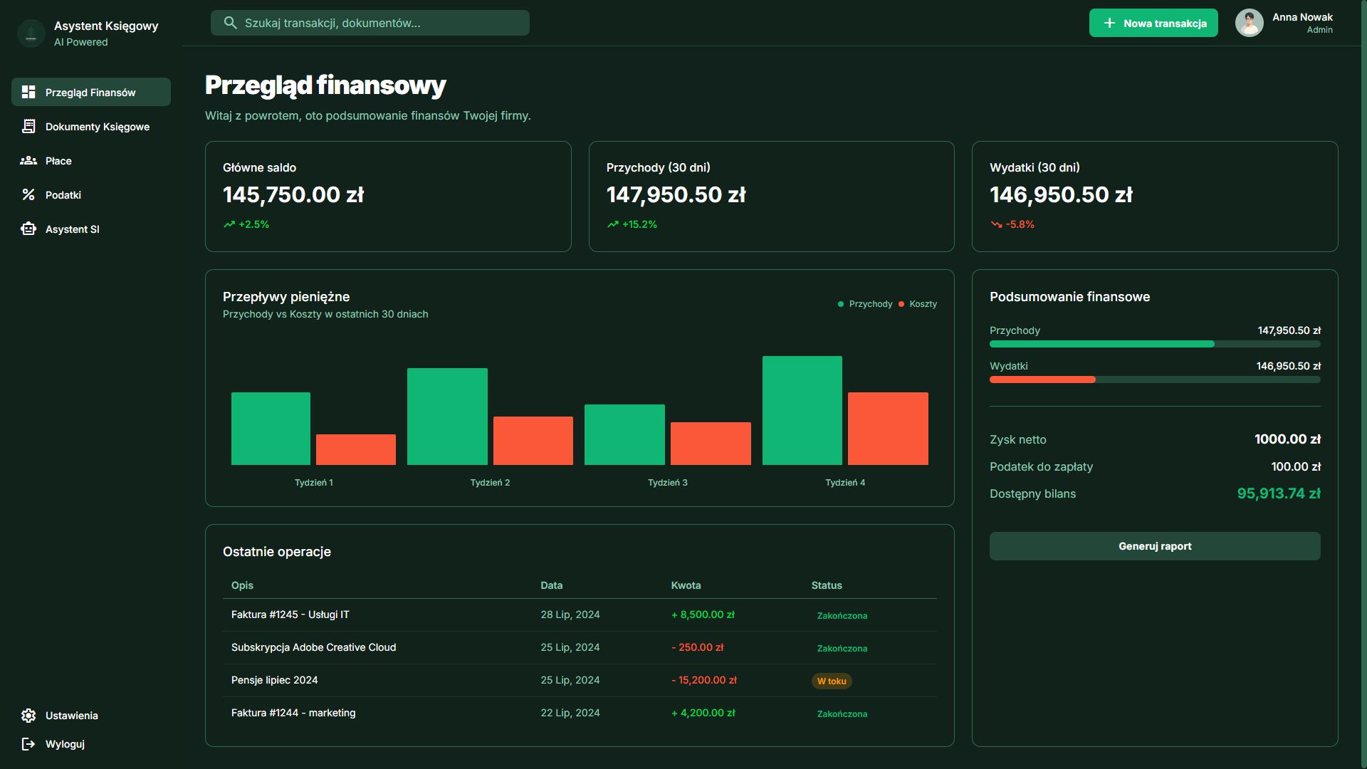Screen dimensions: 1367x769
Task: Go to Płace menu item
Action: pos(58,161)
